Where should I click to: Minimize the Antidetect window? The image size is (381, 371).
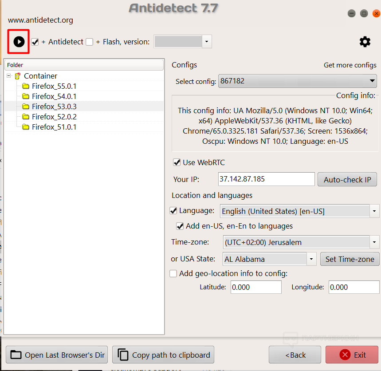coord(351,13)
